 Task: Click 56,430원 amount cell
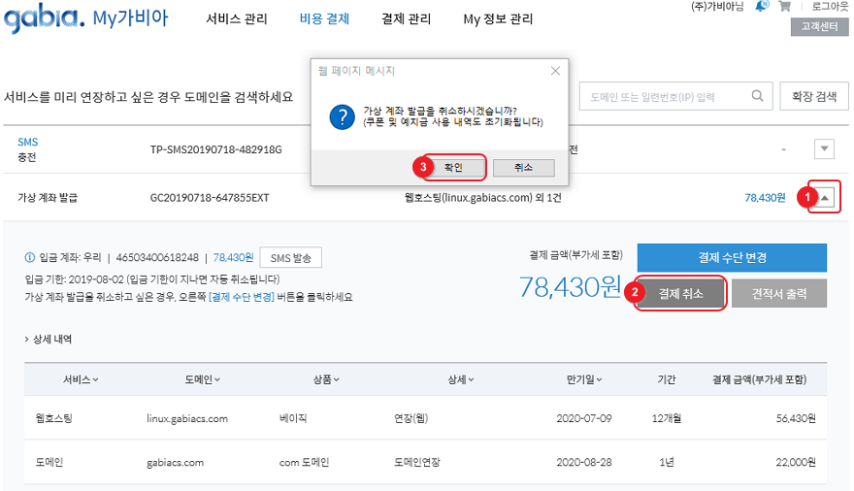tap(796, 418)
